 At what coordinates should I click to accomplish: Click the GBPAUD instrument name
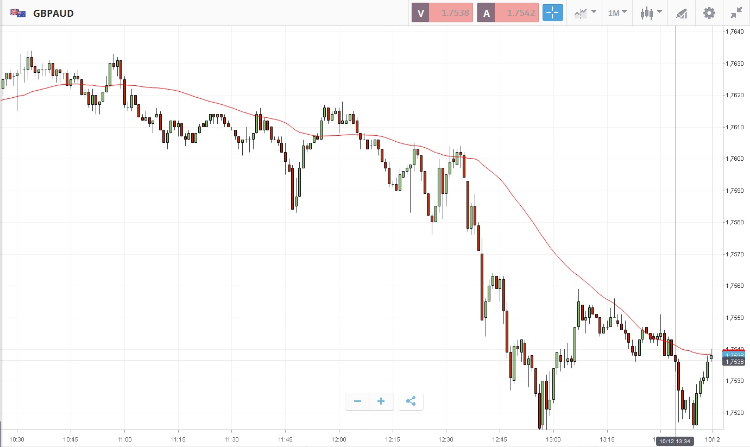tap(53, 13)
